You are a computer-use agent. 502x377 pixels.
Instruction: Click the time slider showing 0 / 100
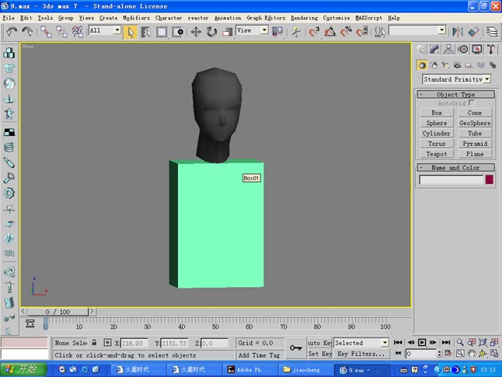pyautogui.click(x=58, y=312)
